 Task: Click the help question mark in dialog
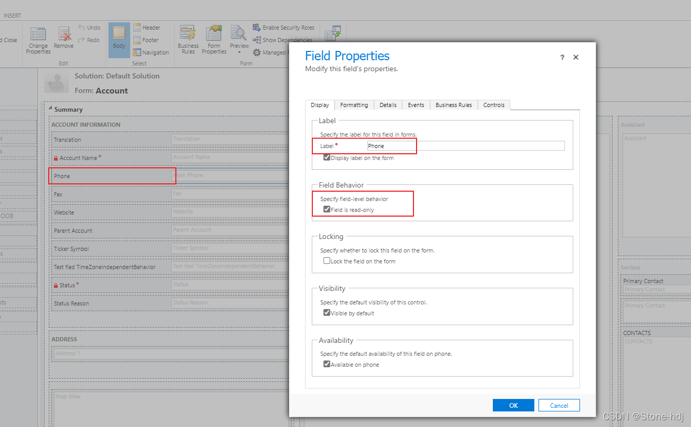click(x=562, y=58)
